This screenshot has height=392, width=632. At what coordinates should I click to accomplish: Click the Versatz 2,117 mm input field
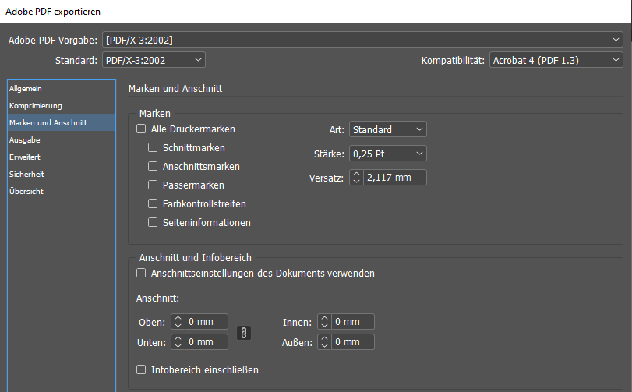[x=394, y=178]
